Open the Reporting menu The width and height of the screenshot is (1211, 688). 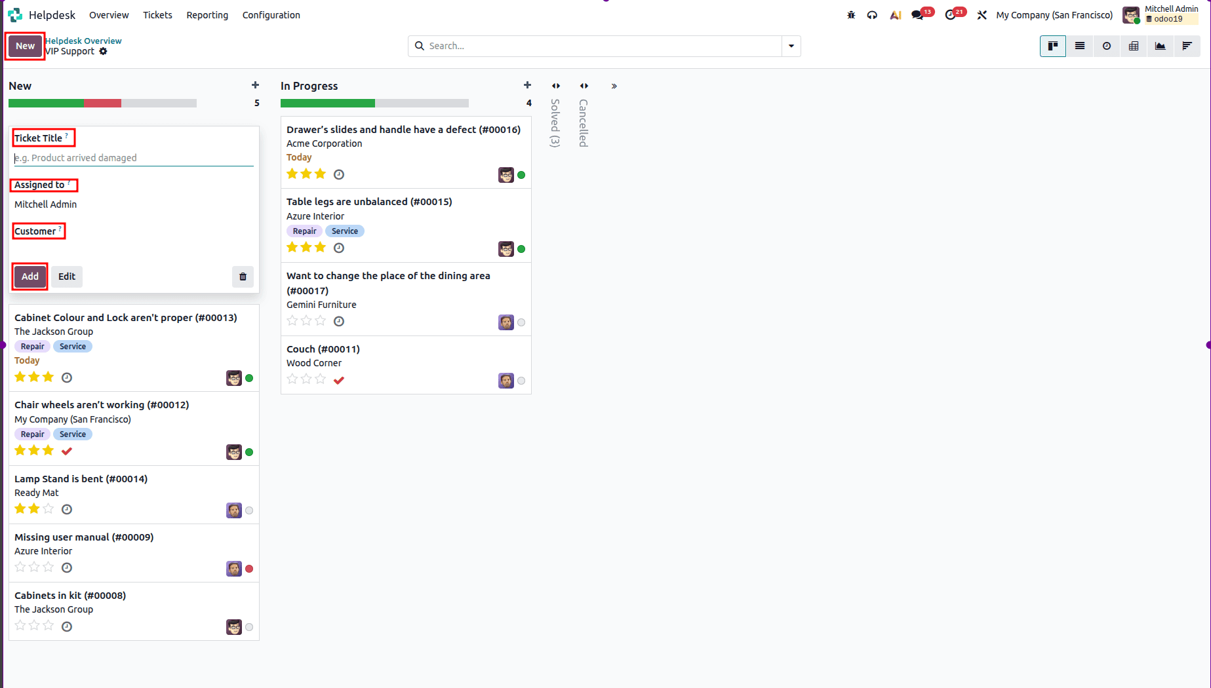coord(207,15)
